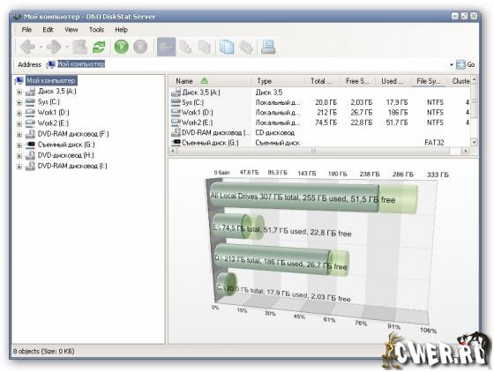Click the Go button
Viewport: 494px width, 372px height.
coord(466,65)
